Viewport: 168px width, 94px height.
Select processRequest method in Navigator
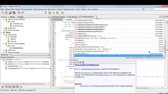29,68
